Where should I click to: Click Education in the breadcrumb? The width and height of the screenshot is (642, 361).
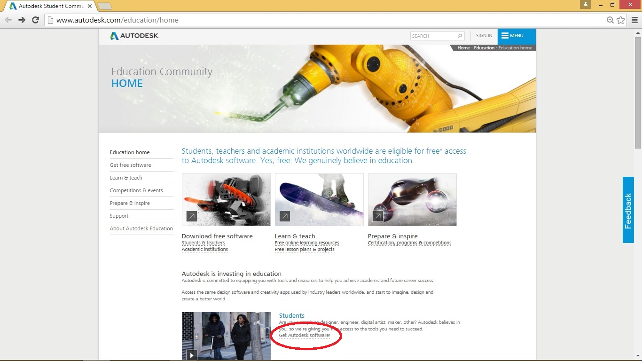(x=484, y=48)
